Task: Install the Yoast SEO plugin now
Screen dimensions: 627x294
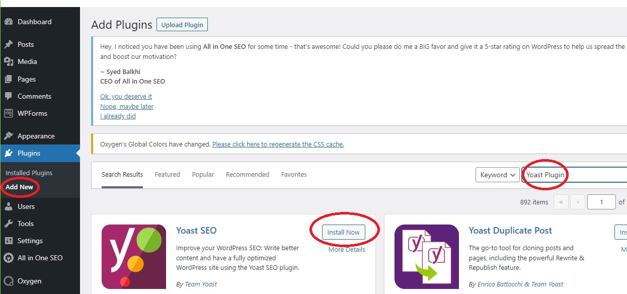Action: [x=344, y=232]
